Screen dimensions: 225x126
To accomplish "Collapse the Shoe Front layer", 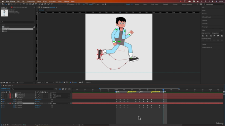I will click(x=8, y=98).
